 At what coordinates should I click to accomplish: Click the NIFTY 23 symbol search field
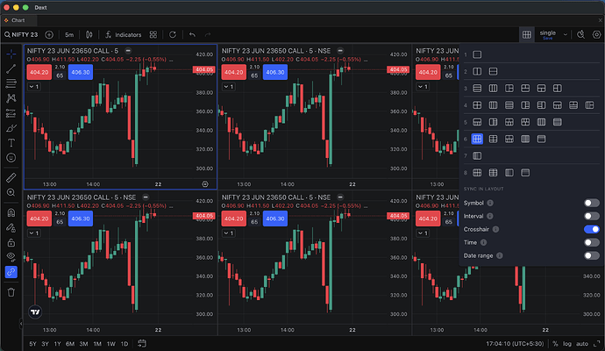pos(21,35)
